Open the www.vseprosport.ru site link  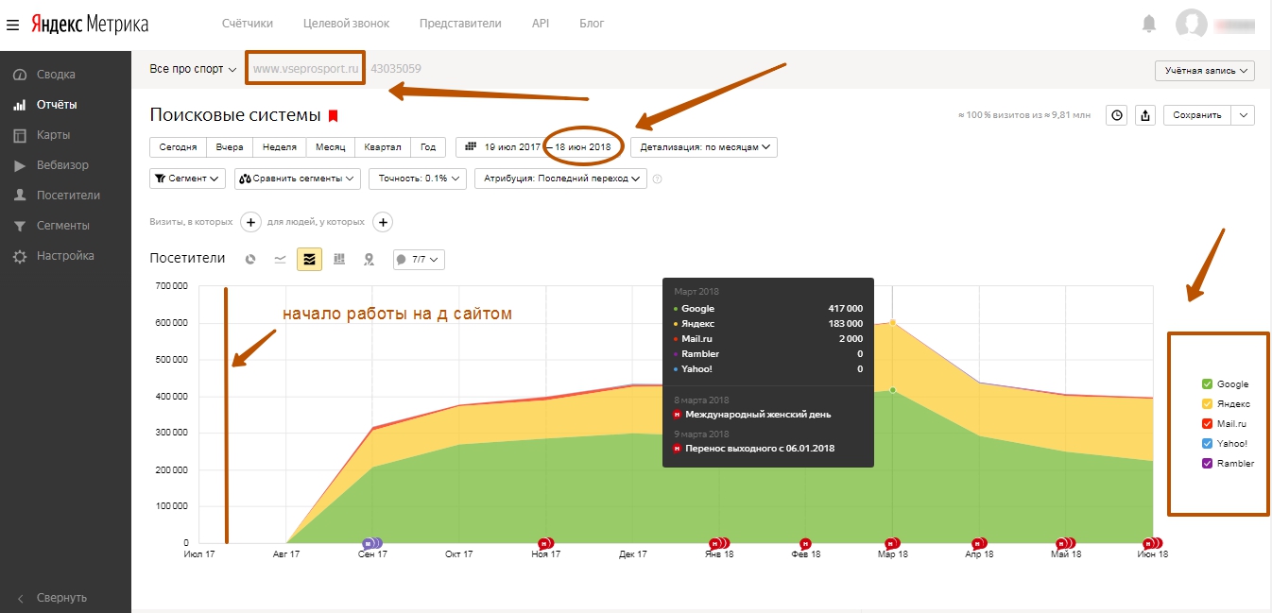point(306,69)
